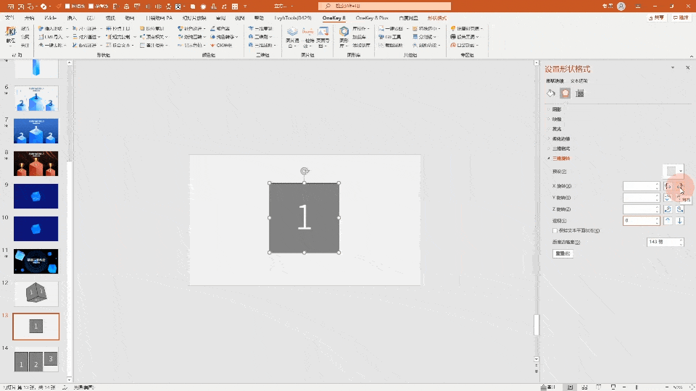
Task: Click the eyedropper color picker command
Action: coord(220,28)
